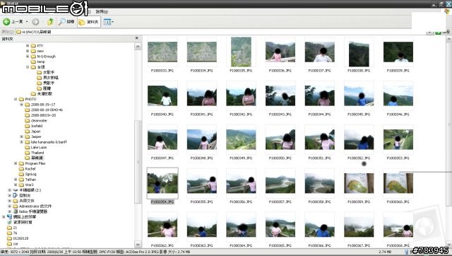This screenshot has width=452, height=256.
Task: Select the Control Panel icon in tree
Action: [x=16, y=195]
